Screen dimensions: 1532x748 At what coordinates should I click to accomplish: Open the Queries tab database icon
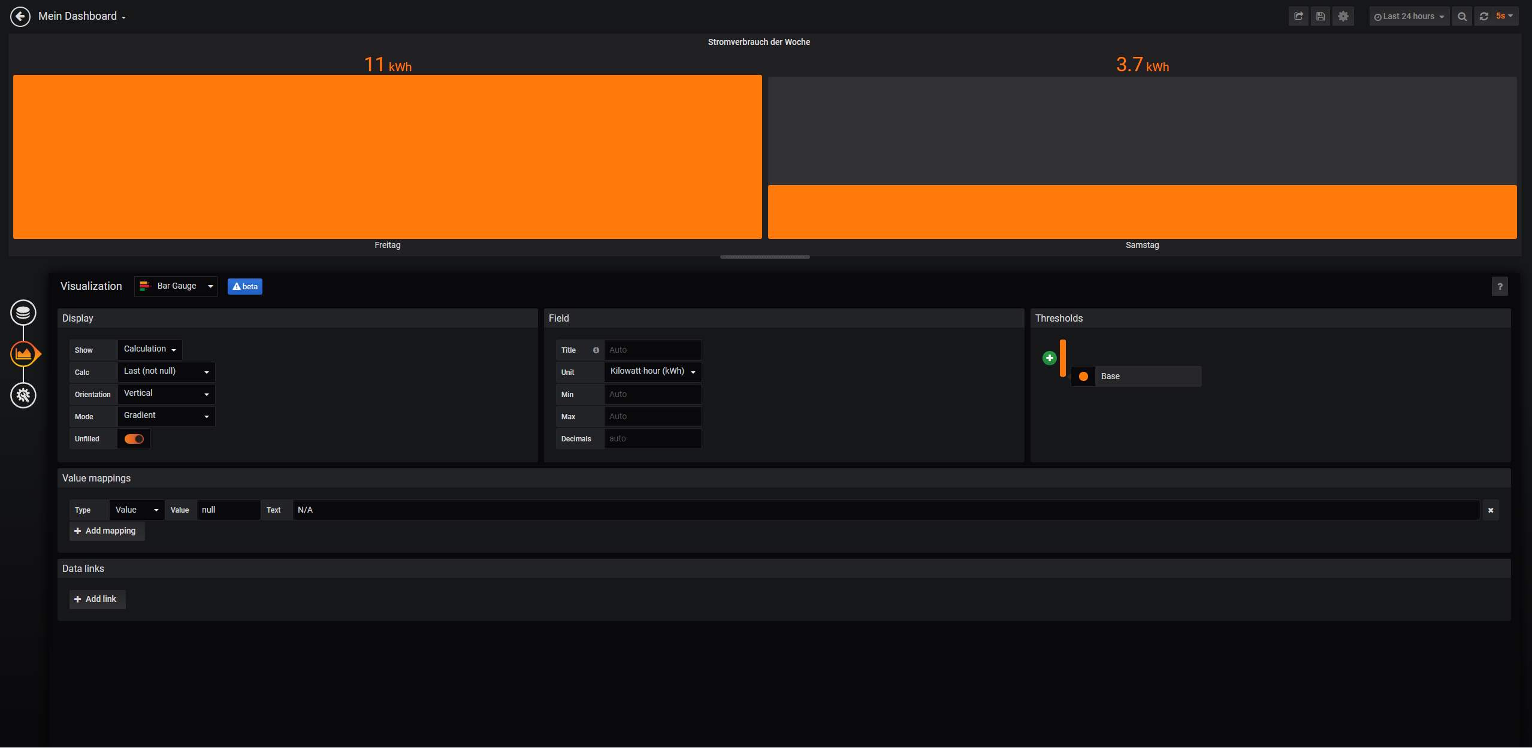tap(23, 313)
